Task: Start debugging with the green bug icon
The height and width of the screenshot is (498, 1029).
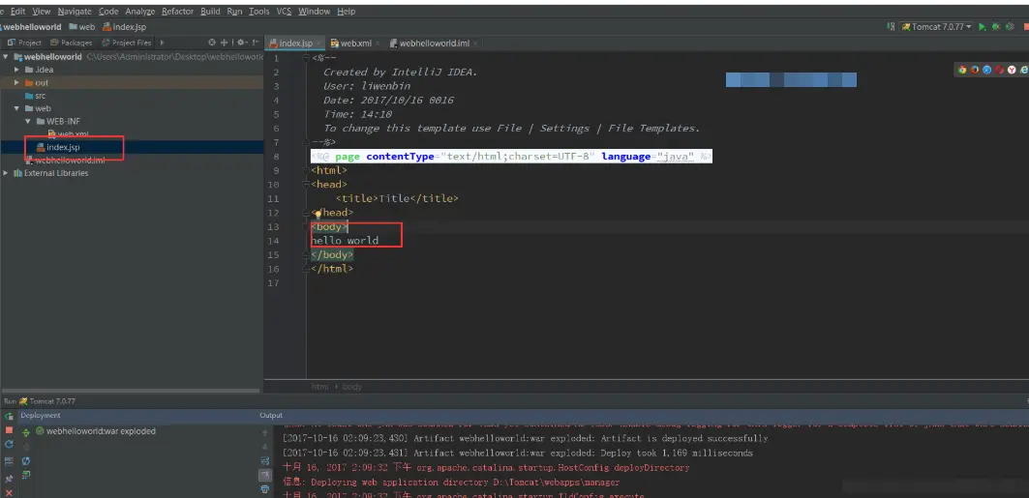Action: (x=996, y=27)
